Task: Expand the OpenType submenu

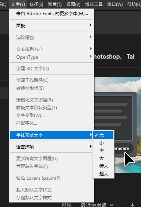Action: (x=52, y=57)
